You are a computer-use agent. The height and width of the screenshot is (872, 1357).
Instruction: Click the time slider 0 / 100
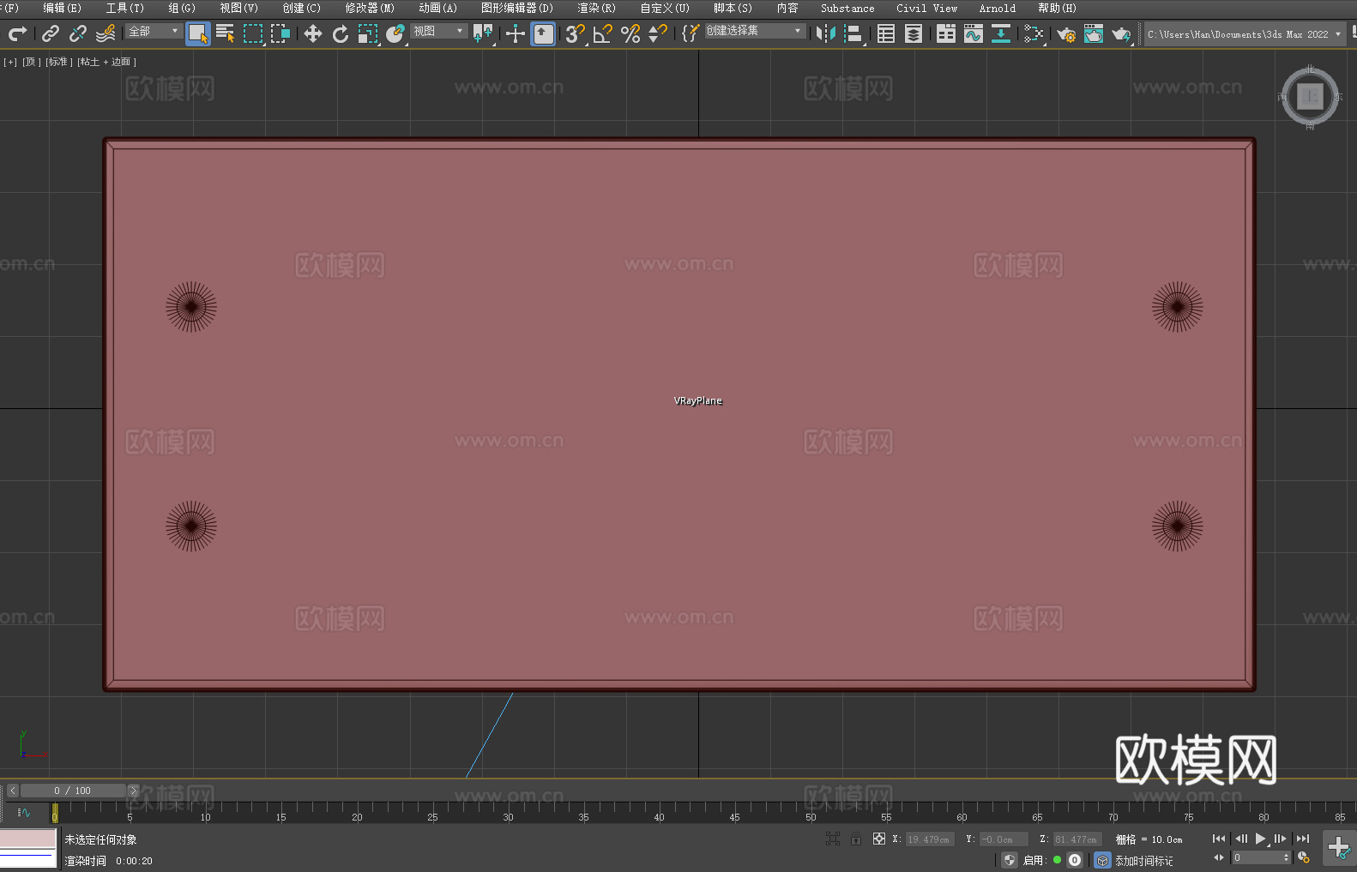click(x=73, y=791)
